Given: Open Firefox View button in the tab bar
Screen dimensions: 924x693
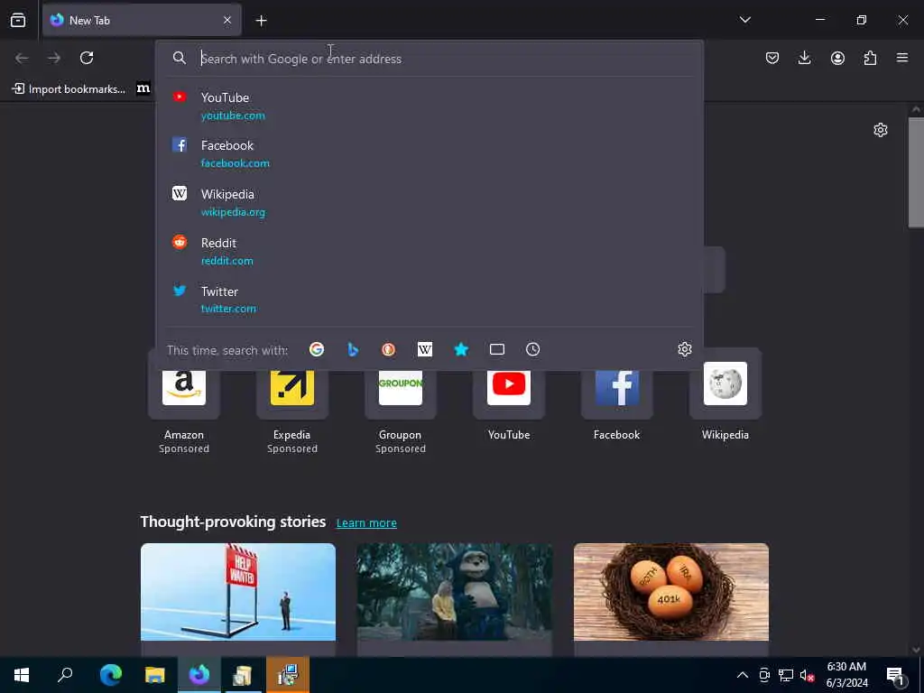Looking at the screenshot, I should [18, 21].
